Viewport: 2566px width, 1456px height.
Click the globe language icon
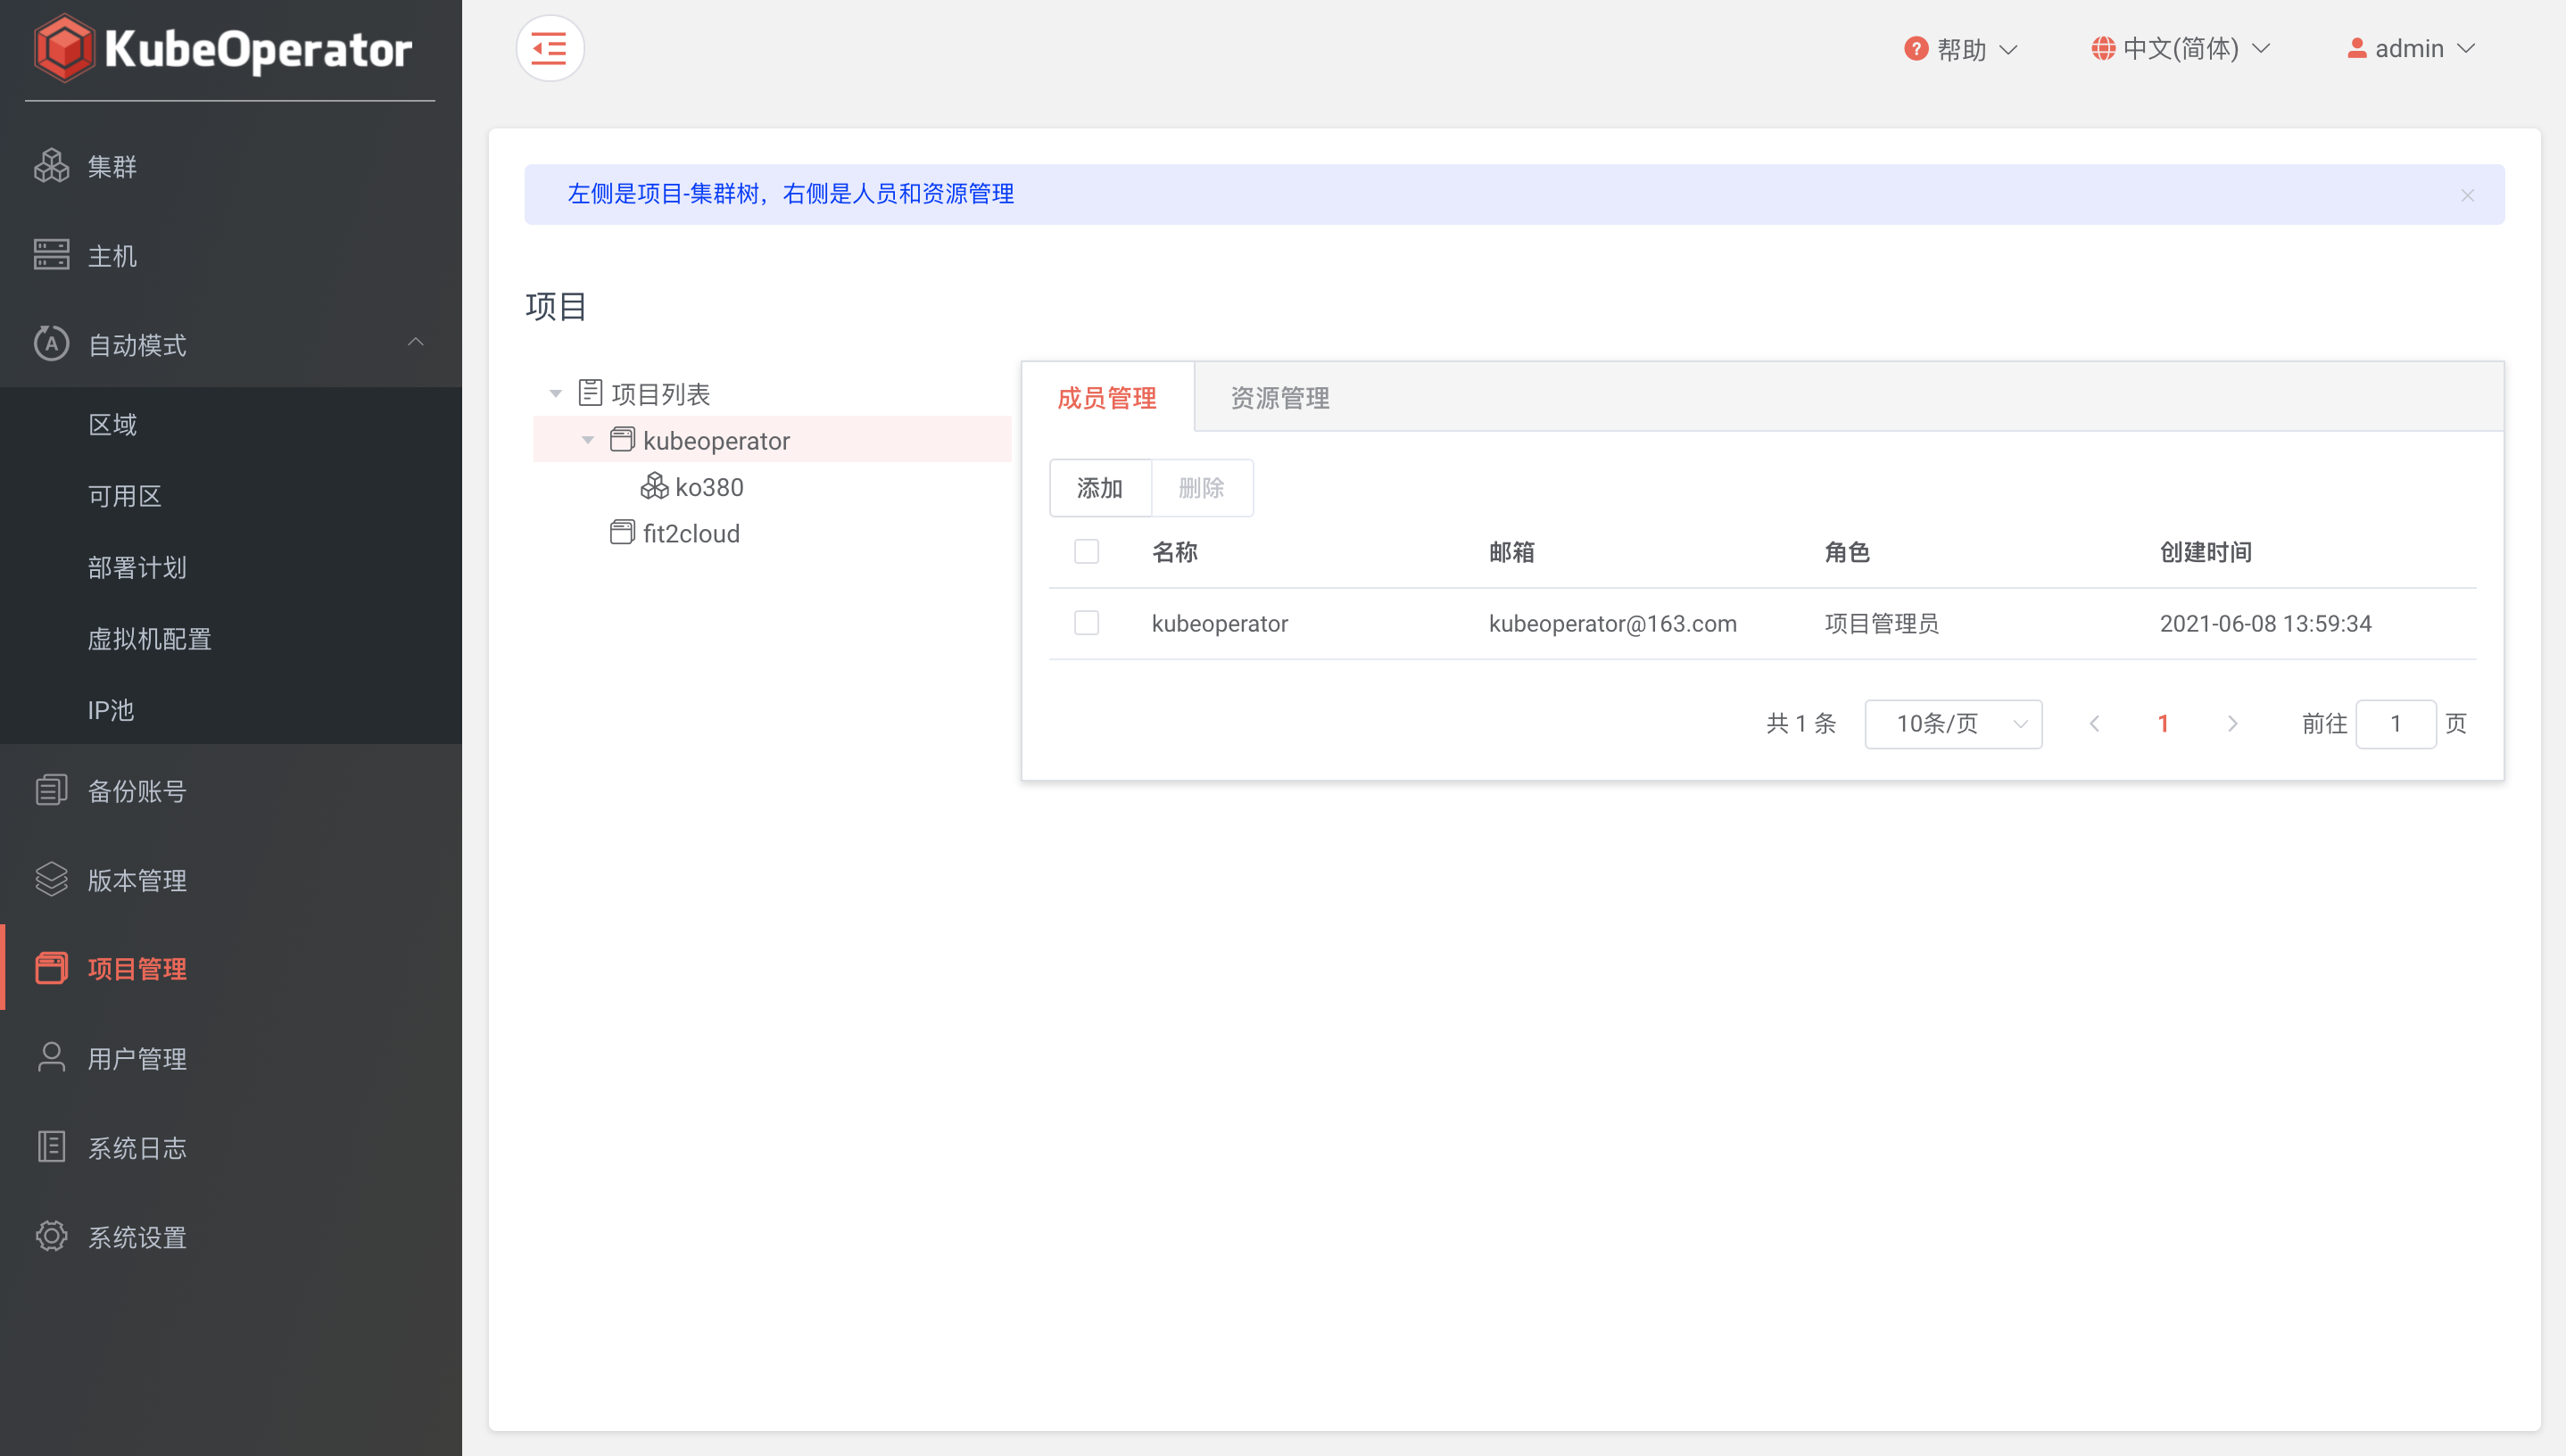click(x=2102, y=48)
